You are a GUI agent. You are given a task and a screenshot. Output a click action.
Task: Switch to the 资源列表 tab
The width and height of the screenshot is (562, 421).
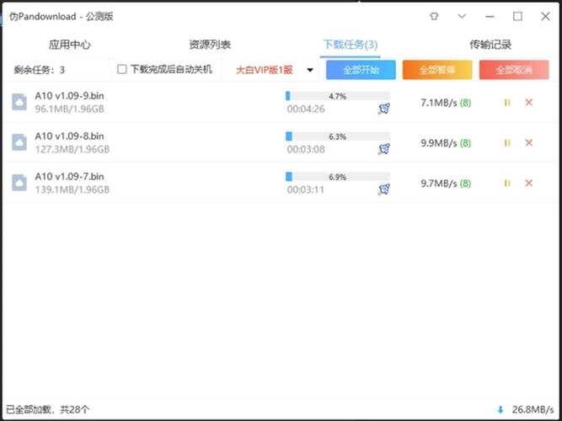(x=210, y=45)
